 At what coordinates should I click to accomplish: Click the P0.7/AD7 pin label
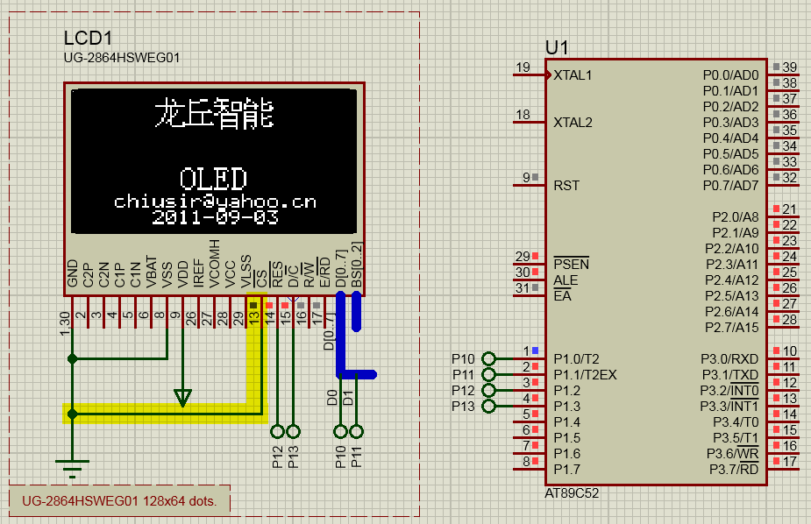click(730, 186)
